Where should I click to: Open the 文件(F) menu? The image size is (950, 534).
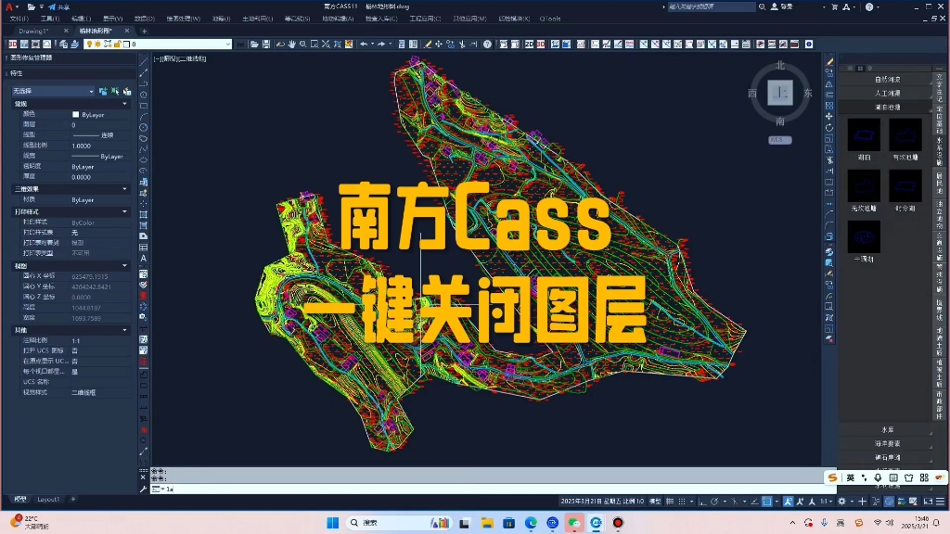(x=19, y=19)
